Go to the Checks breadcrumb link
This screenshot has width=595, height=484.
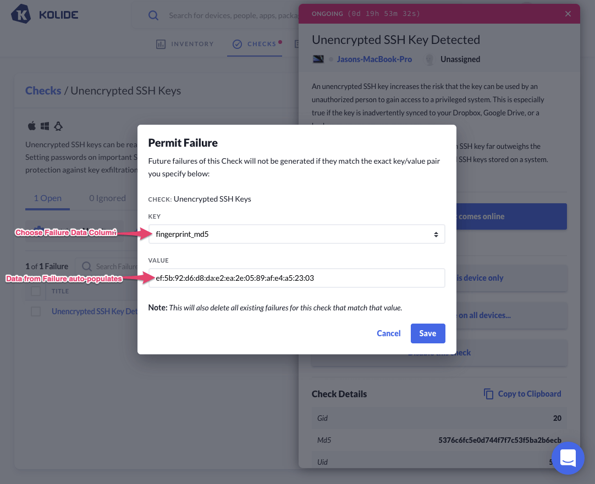[43, 91]
